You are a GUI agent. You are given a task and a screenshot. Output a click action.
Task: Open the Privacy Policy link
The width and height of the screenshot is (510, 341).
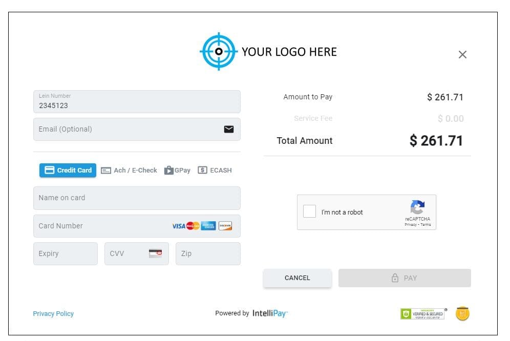(53, 313)
